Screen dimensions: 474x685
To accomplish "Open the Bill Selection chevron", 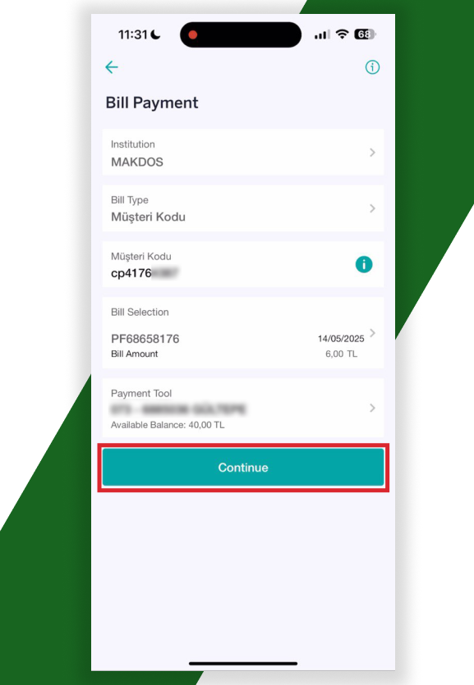I will point(372,333).
